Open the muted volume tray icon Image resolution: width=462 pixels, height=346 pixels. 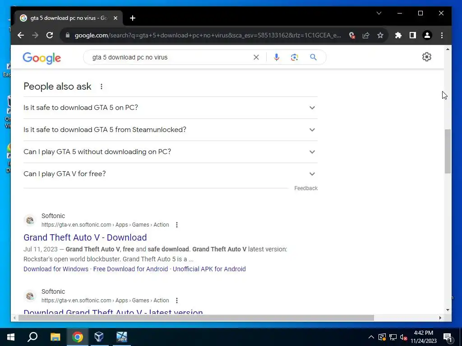(x=404, y=337)
